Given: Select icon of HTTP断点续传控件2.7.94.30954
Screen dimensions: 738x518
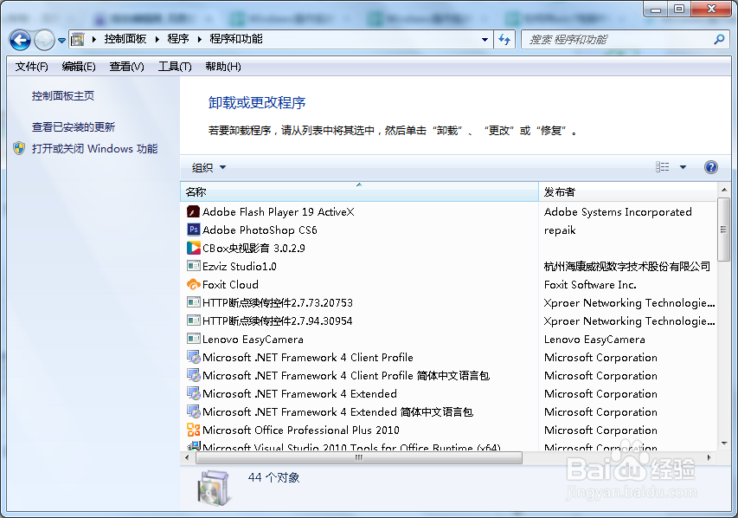Looking at the screenshot, I should [194, 321].
